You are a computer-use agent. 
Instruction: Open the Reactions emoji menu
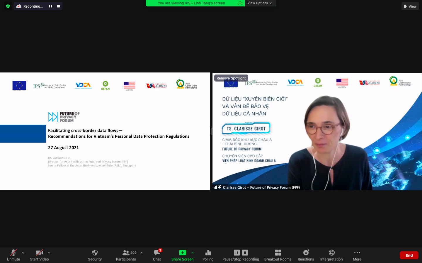tap(306, 253)
